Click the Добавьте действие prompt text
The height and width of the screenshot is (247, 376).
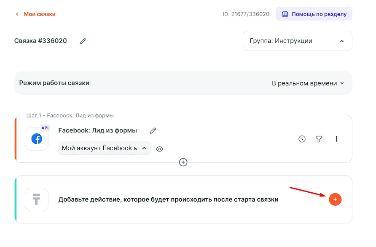pyautogui.click(x=168, y=199)
